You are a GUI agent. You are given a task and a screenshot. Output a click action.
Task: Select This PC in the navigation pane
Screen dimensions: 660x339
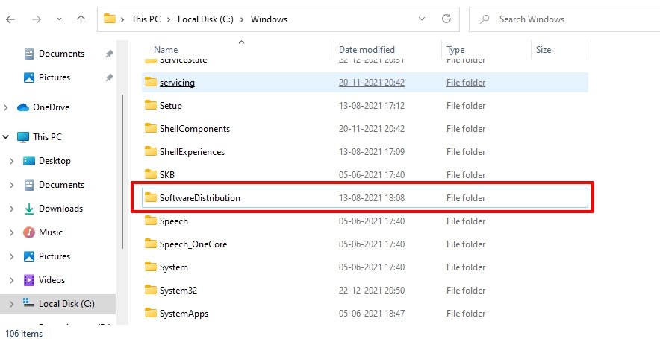[47, 137]
